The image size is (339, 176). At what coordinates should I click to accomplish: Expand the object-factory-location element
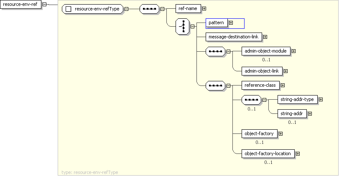pyautogui.click(x=298, y=153)
